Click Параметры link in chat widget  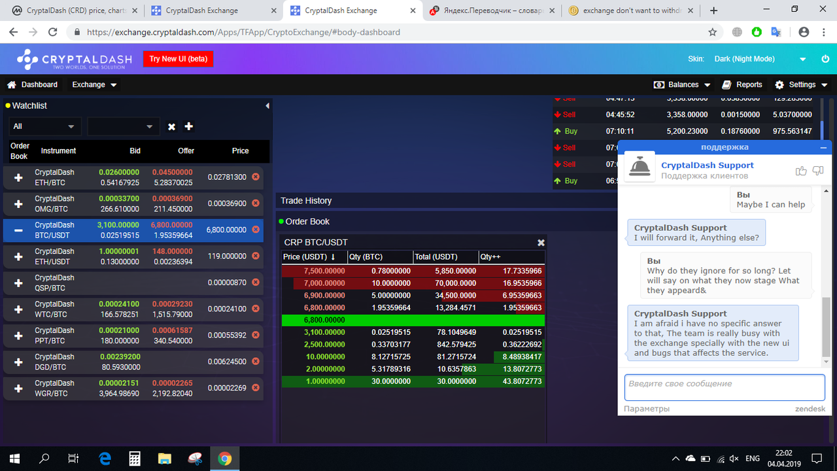[x=647, y=409]
